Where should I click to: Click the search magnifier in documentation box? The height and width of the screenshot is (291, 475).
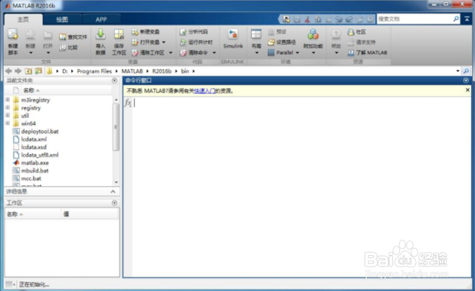pos(456,19)
